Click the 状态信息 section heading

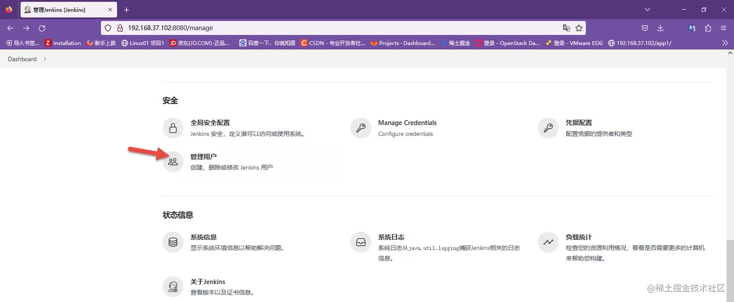(178, 215)
